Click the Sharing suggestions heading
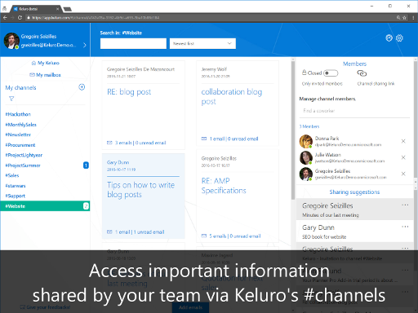418x313 pixels. coord(354,192)
